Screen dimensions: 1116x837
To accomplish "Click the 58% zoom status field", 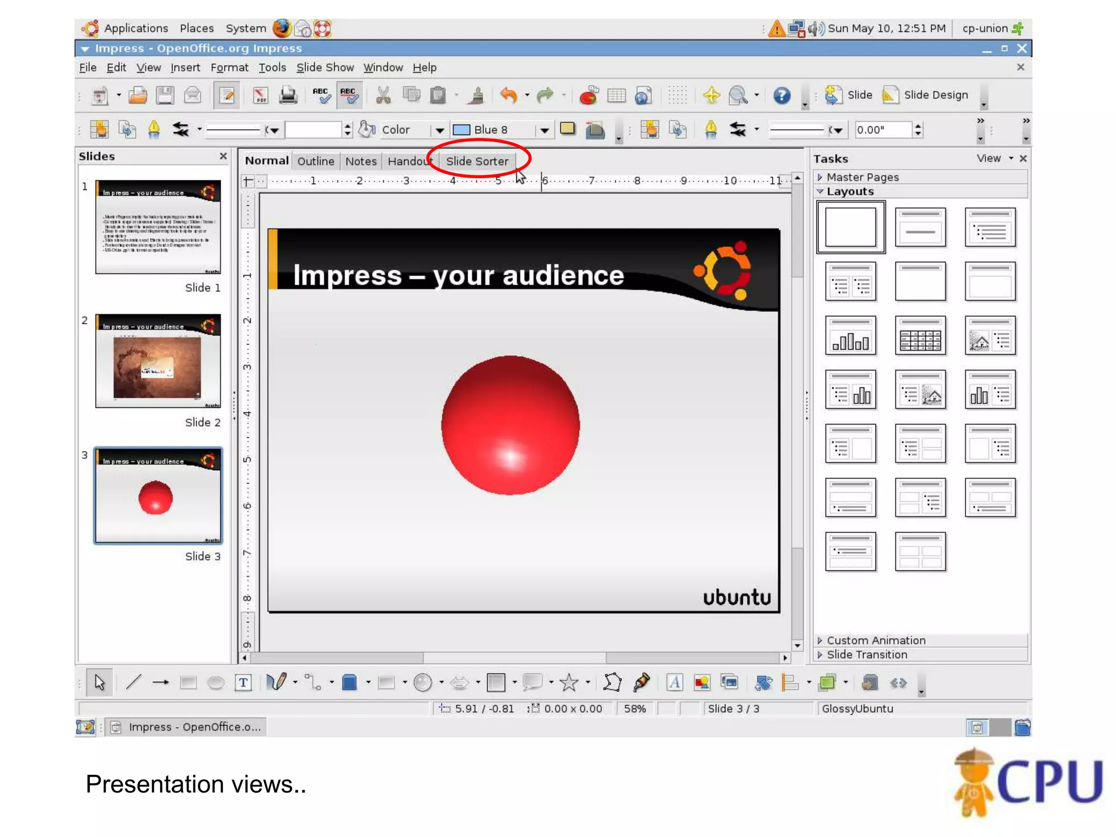I will 635,708.
